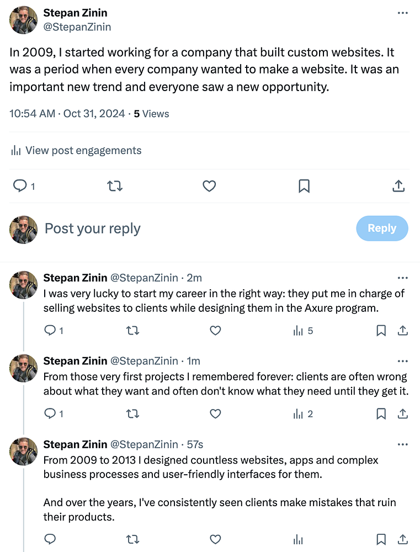420x552 pixels.
Task: Repost the reply about clients being wrong
Action: tap(132, 413)
